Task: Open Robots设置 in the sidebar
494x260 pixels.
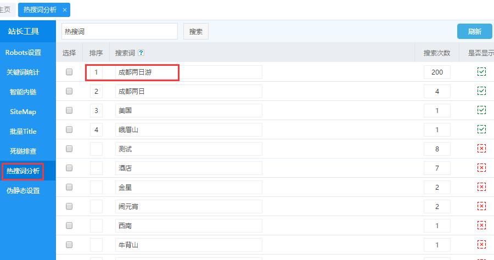Action: [x=23, y=53]
